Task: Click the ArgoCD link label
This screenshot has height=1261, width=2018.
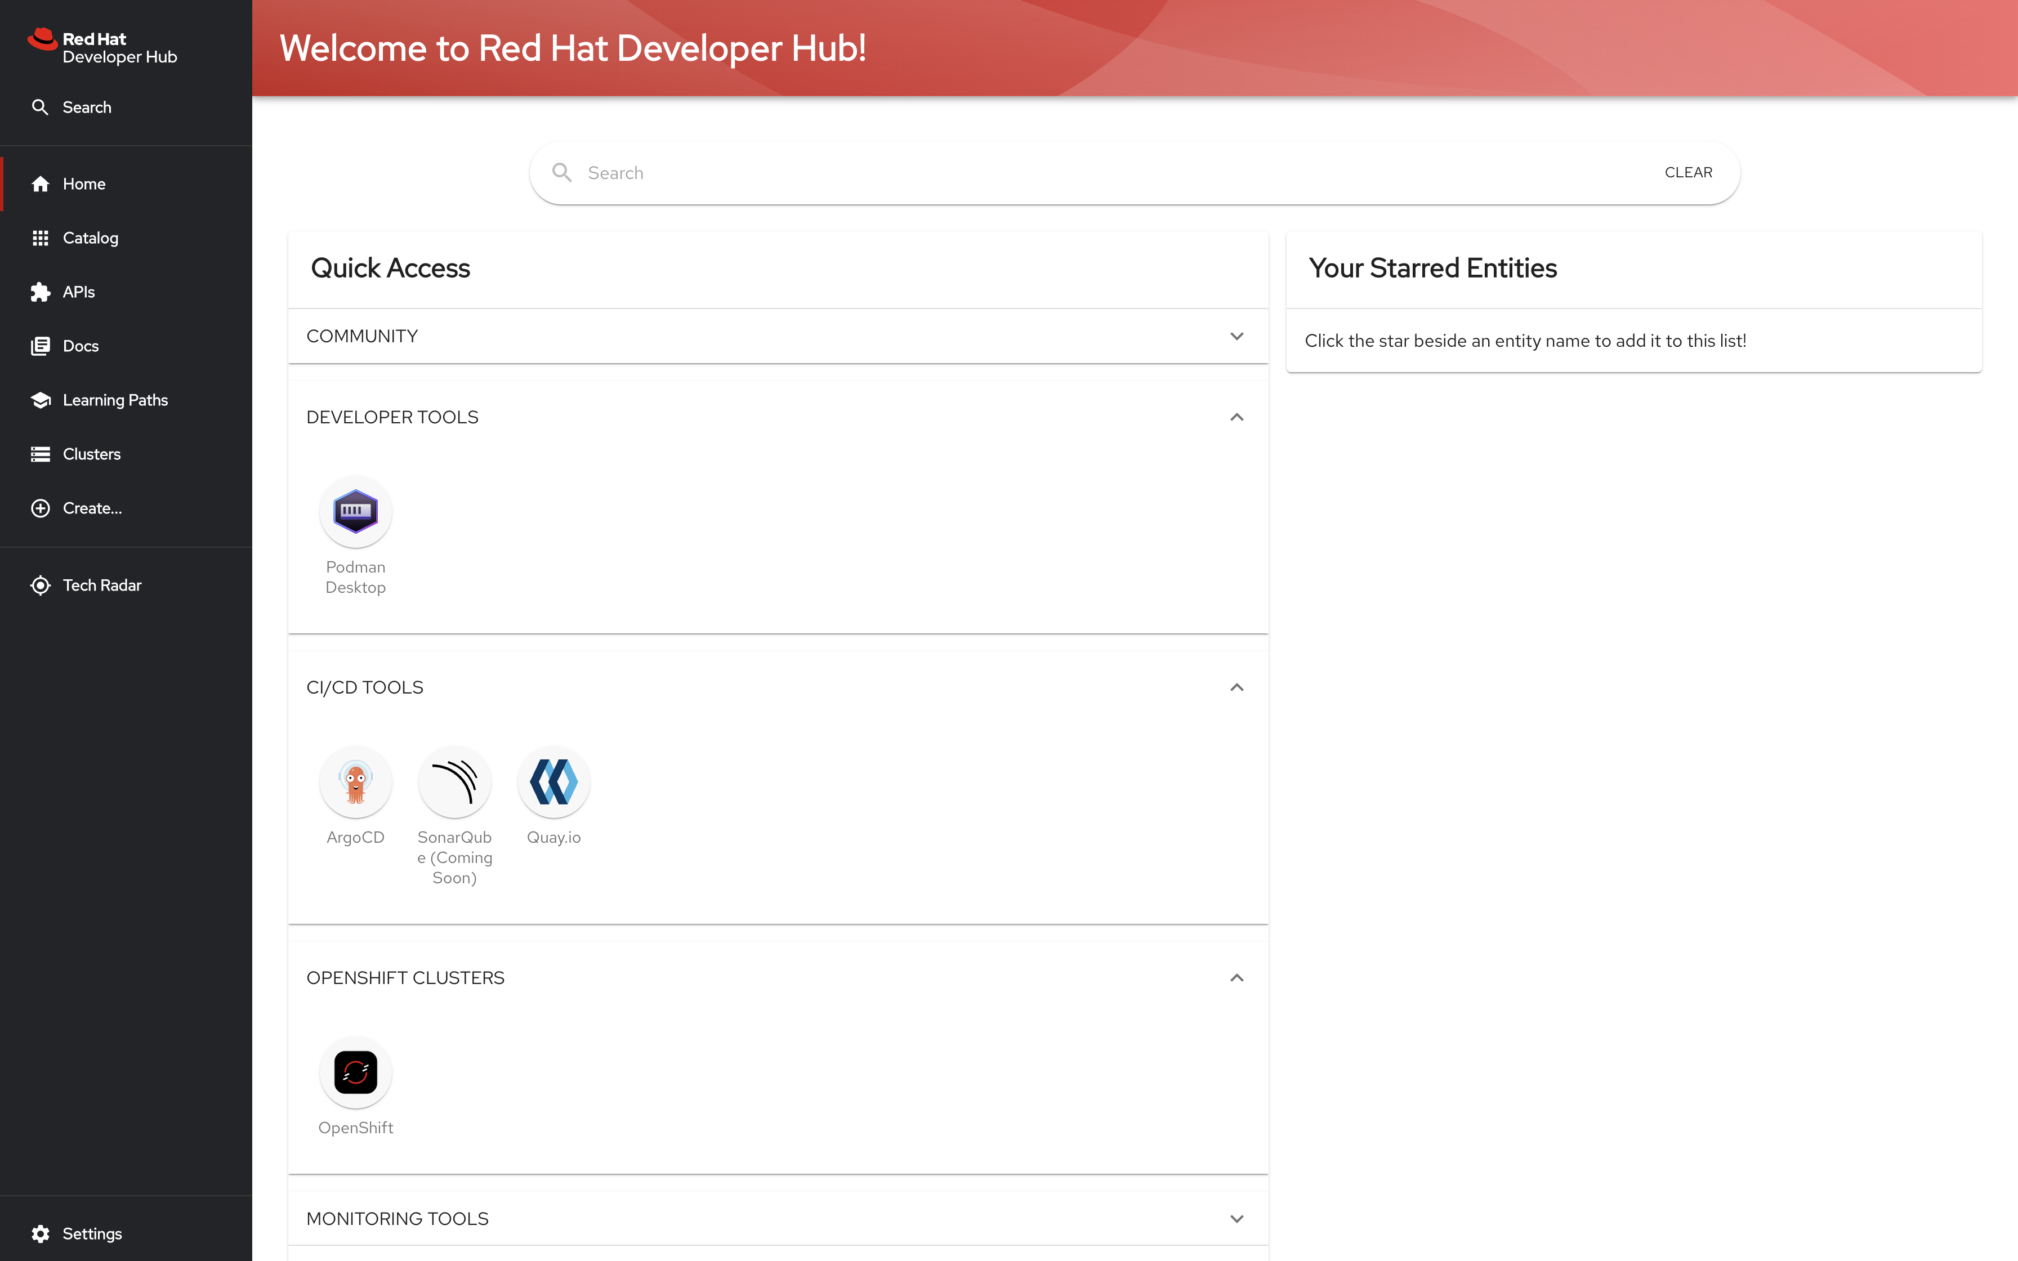Action: point(355,837)
